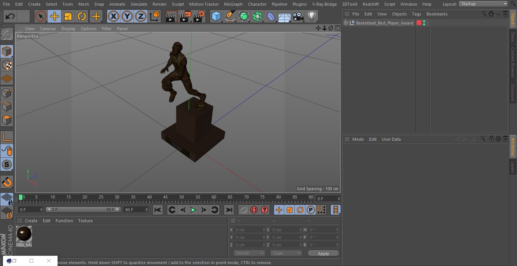
Task: Select the NBA_MV material thumbnail
Action: [24, 236]
